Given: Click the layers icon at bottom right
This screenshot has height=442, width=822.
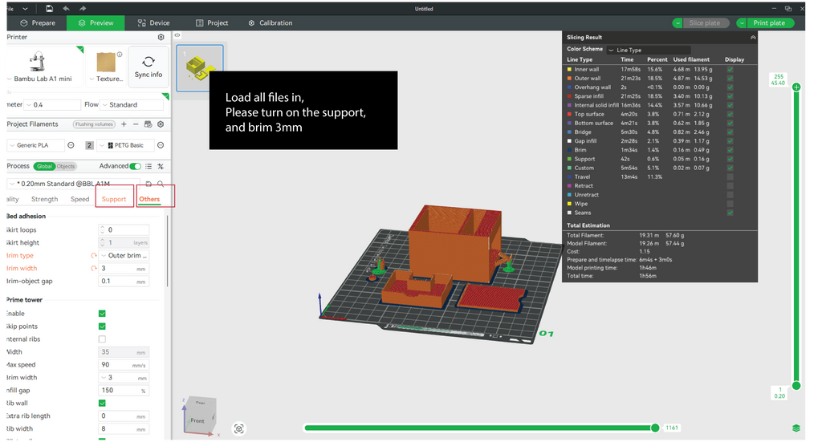Looking at the screenshot, I should [x=796, y=428].
